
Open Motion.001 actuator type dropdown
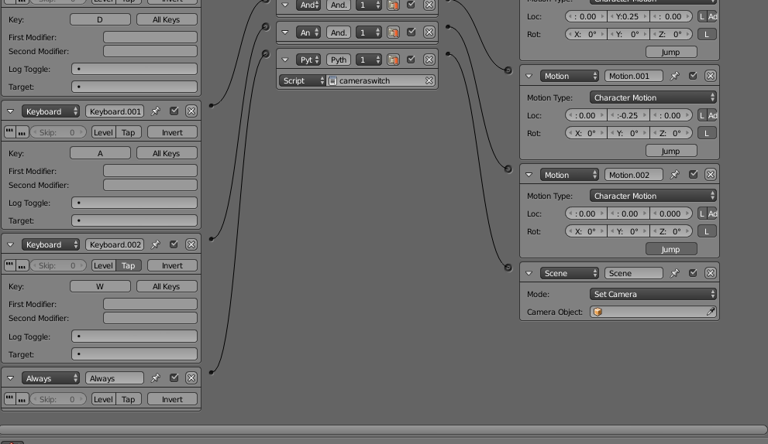(x=570, y=76)
